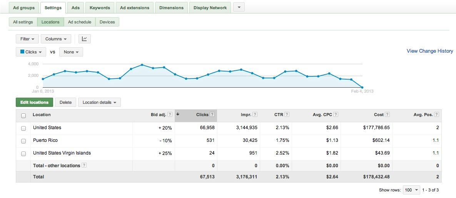Expand the Columns dropdown
The width and height of the screenshot is (456, 198).
pyautogui.click(x=56, y=39)
